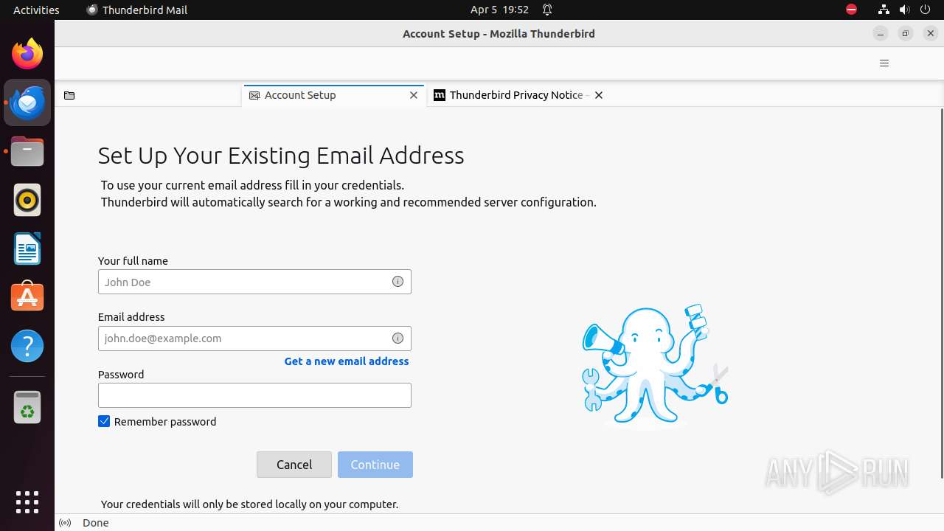The image size is (944, 531).
Task: Open the network status icon
Action: tap(884, 10)
